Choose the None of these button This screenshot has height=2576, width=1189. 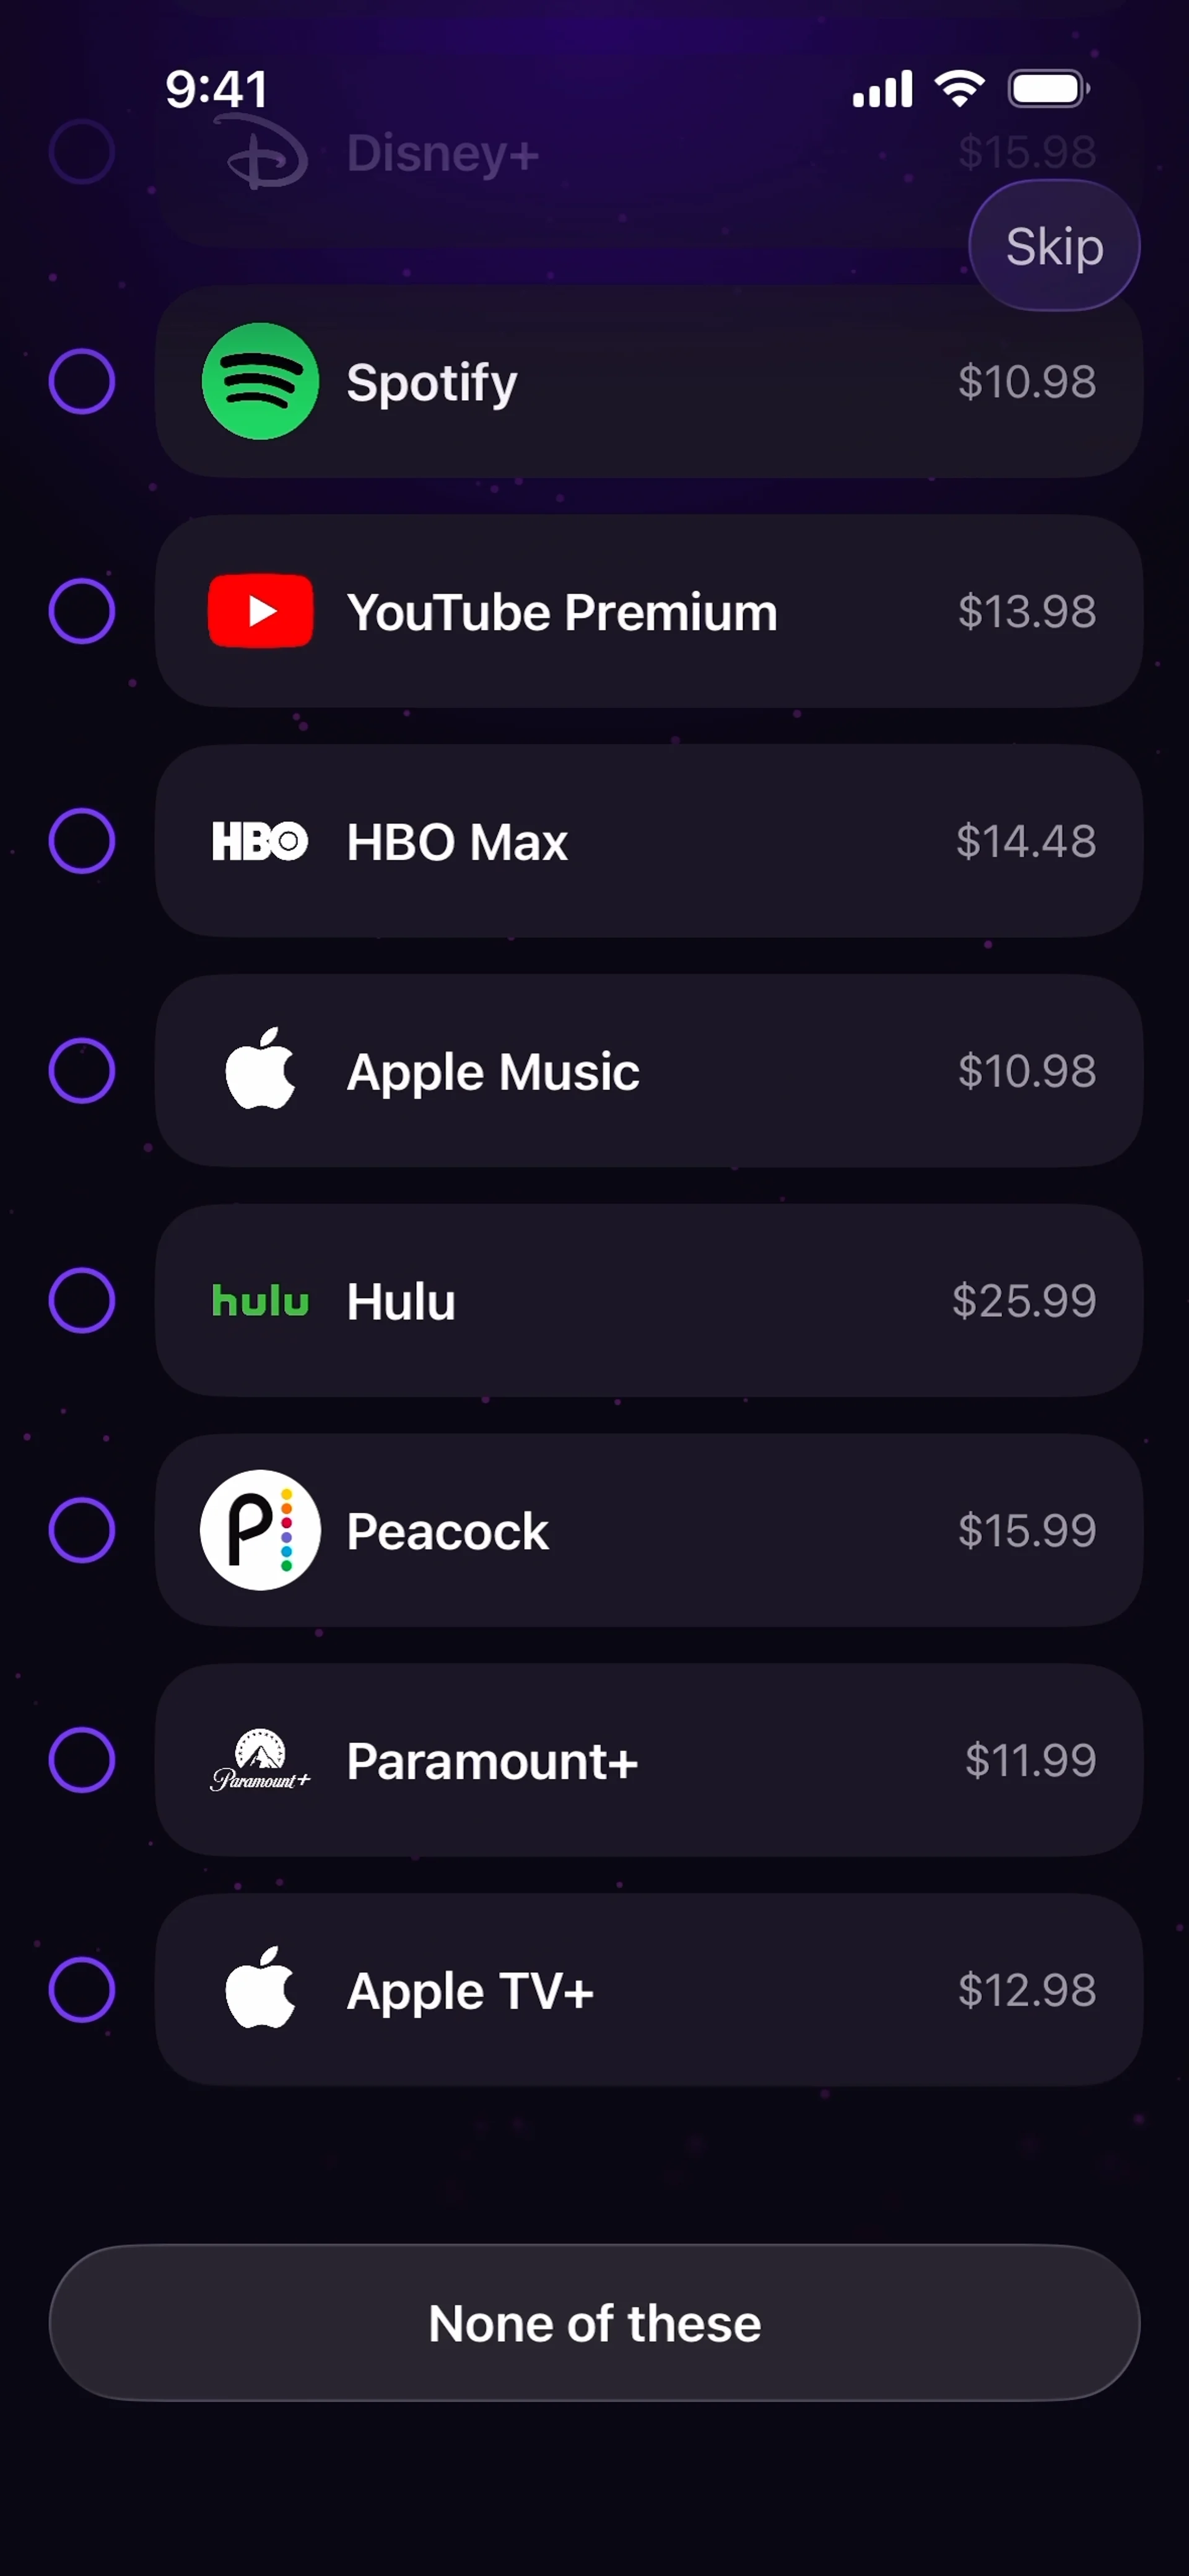click(x=594, y=2323)
